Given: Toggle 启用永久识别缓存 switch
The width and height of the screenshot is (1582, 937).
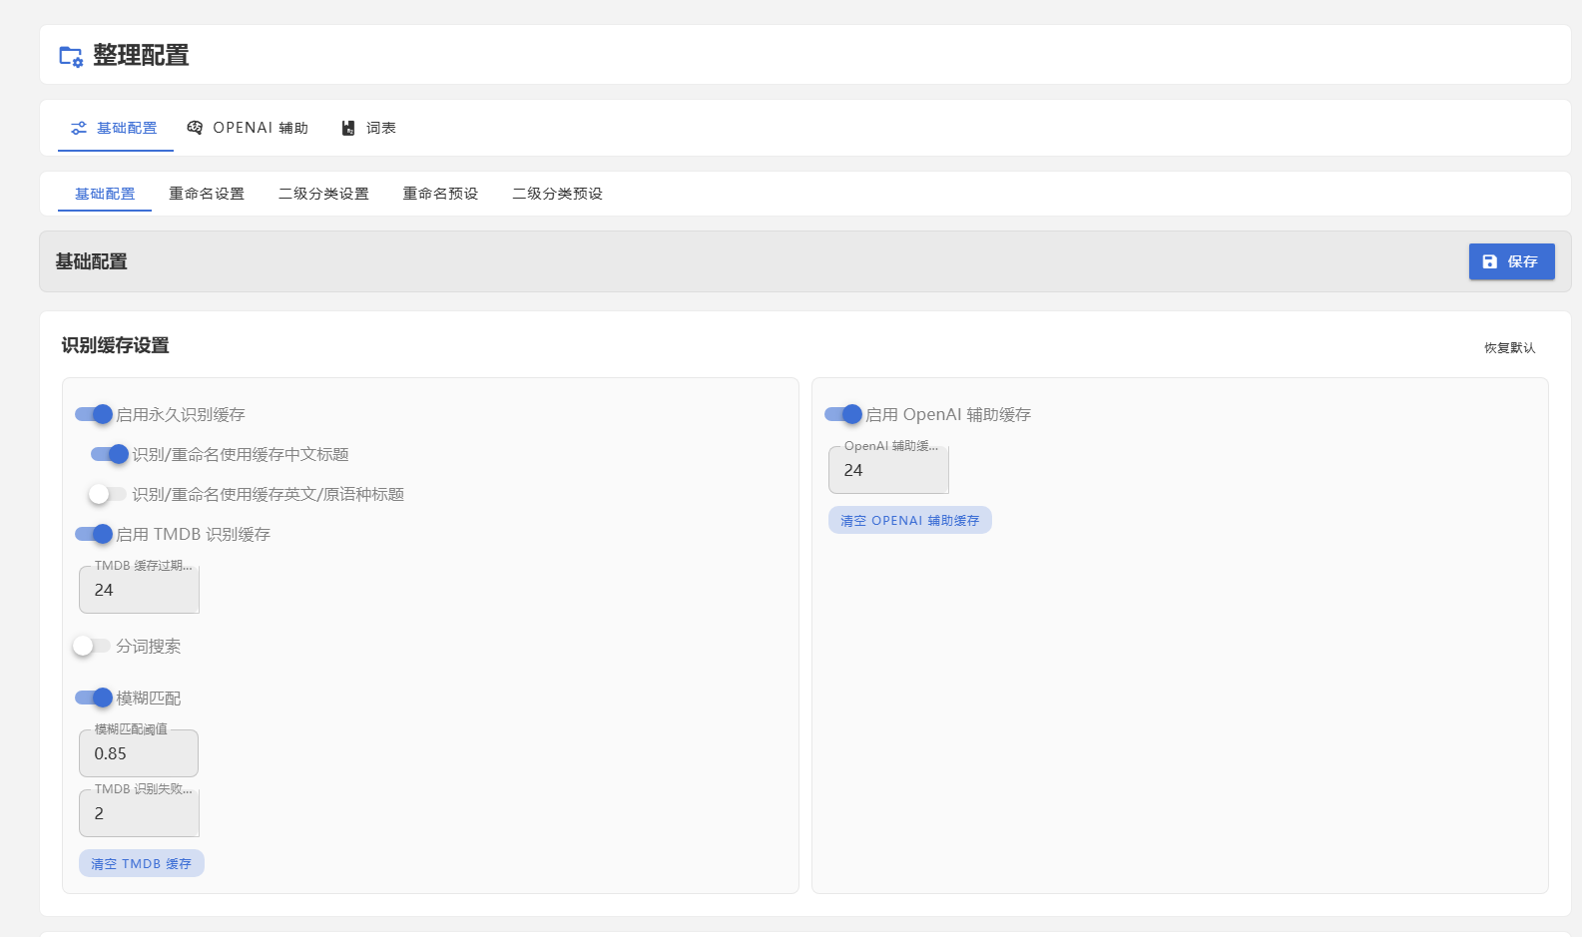Looking at the screenshot, I should click(94, 414).
